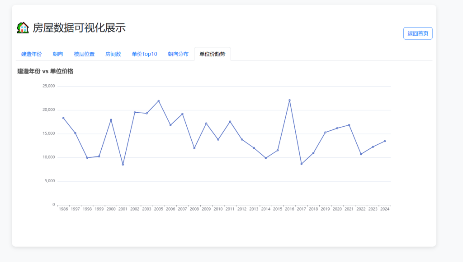Screen dimensions: 463x262
Task: Click the 2005 data point on the line
Action: tap(159, 101)
